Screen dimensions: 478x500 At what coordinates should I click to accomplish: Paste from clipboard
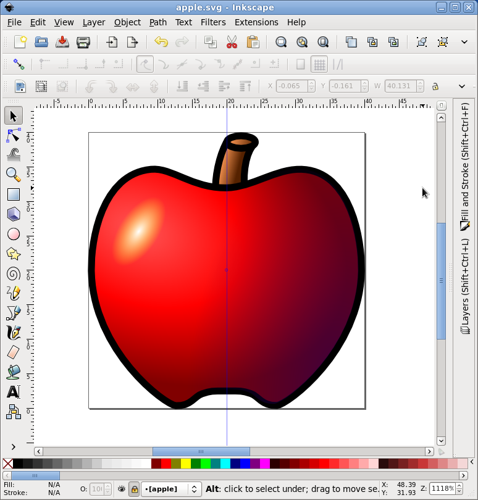tap(253, 42)
